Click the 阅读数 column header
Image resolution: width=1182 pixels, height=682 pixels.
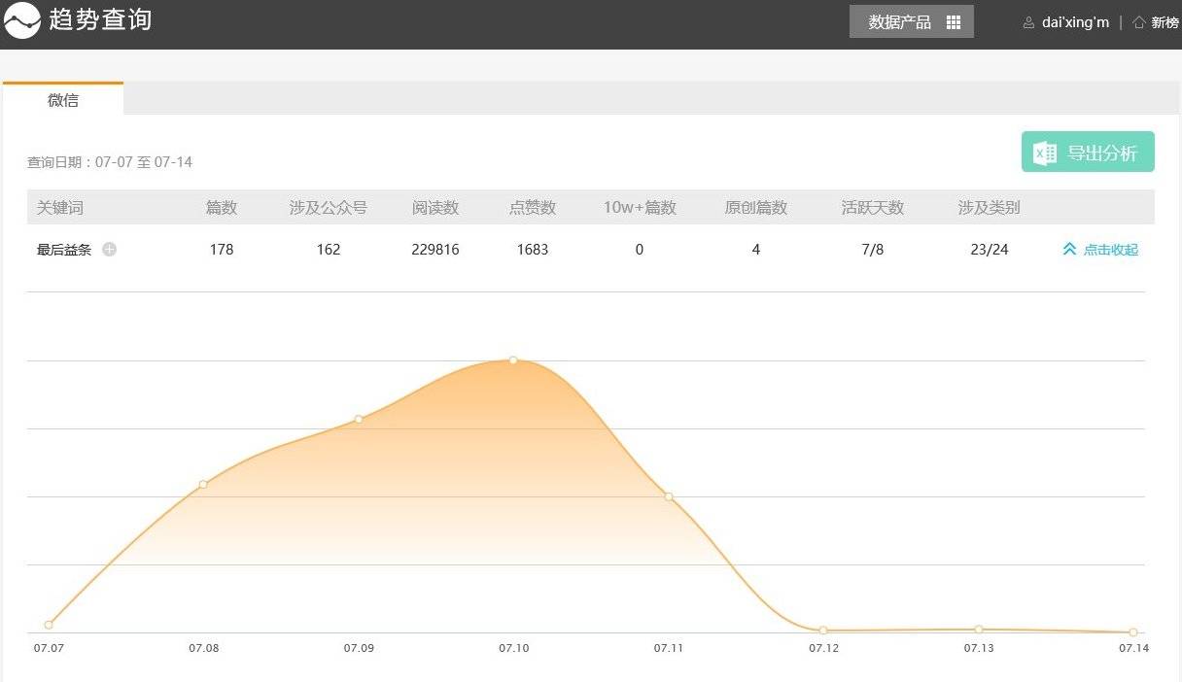coord(435,208)
